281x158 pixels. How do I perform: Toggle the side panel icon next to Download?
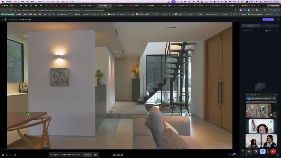click(x=278, y=19)
